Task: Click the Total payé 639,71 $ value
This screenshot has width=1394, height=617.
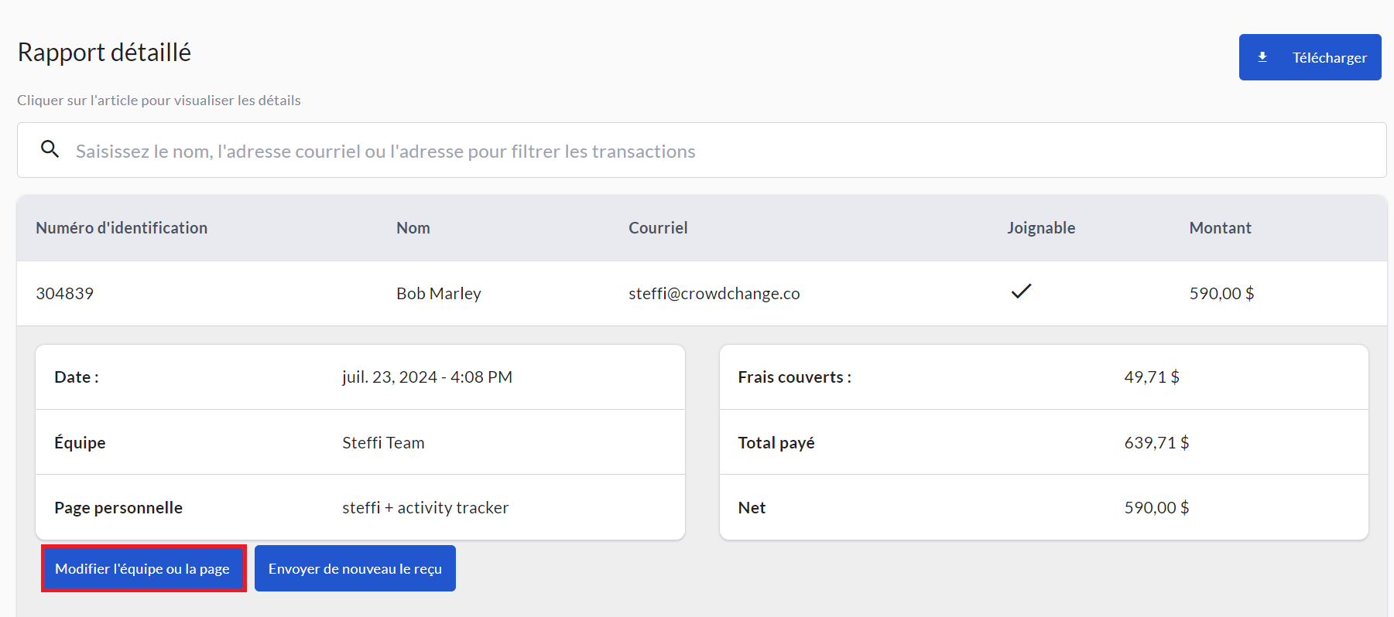Action: click(x=1156, y=443)
